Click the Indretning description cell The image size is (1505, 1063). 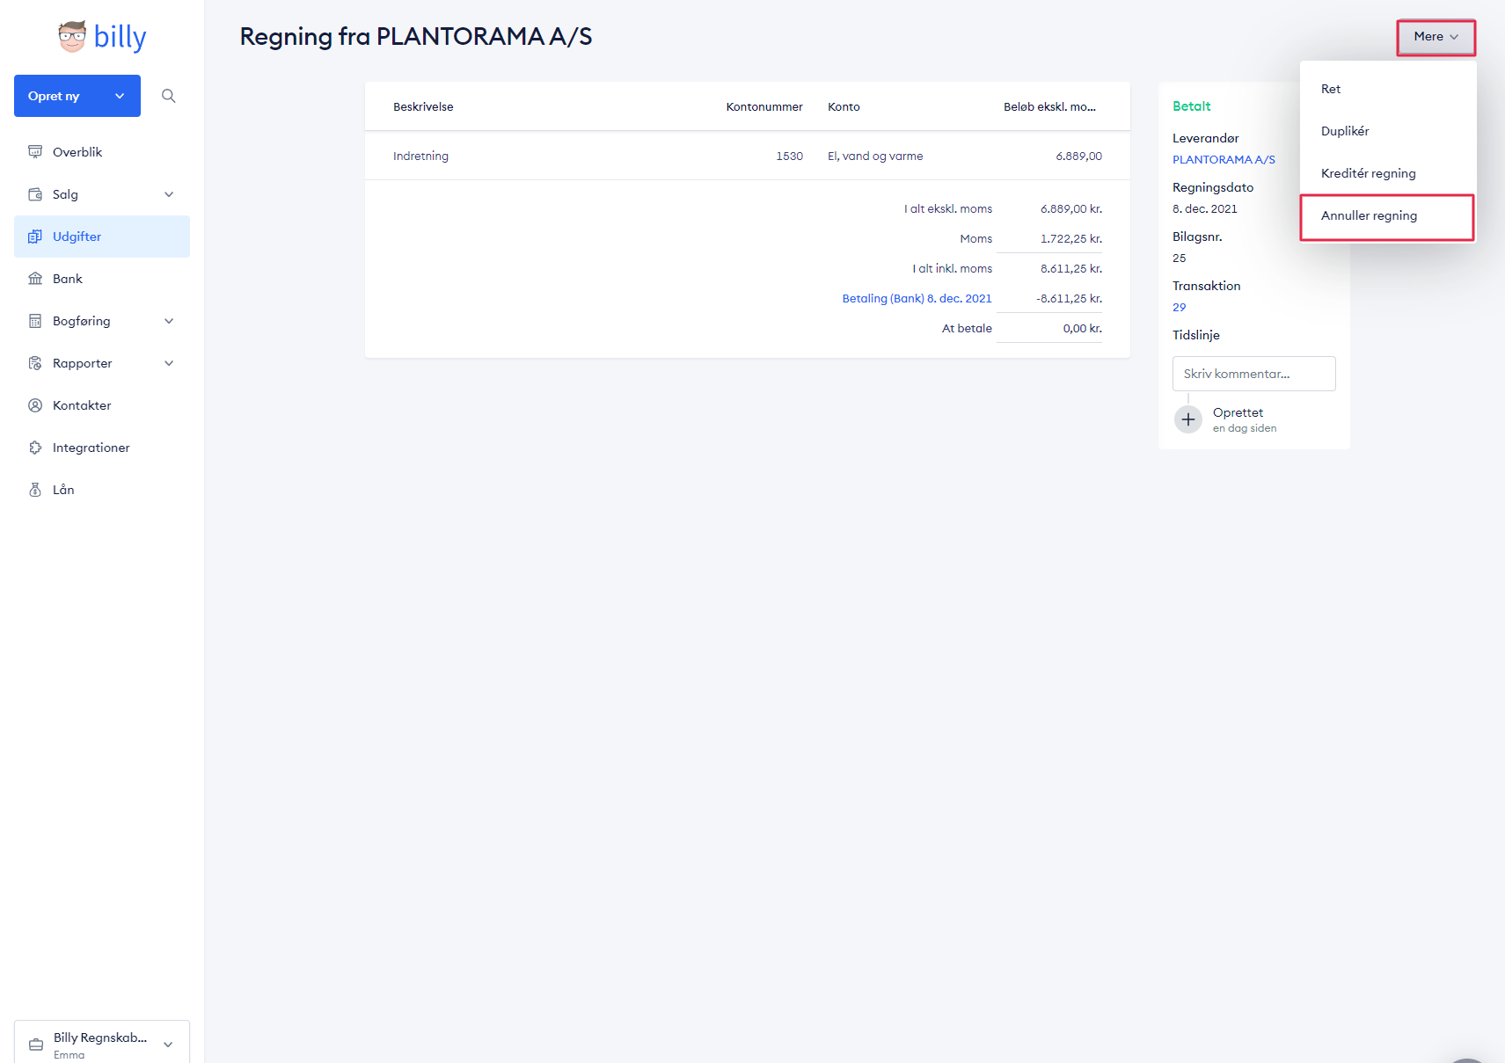[x=420, y=156]
